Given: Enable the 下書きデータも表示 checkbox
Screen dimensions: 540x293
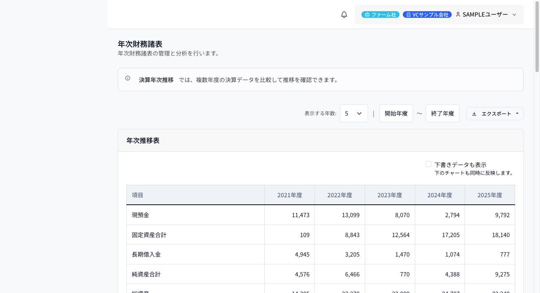Looking at the screenshot, I should [429, 164].
